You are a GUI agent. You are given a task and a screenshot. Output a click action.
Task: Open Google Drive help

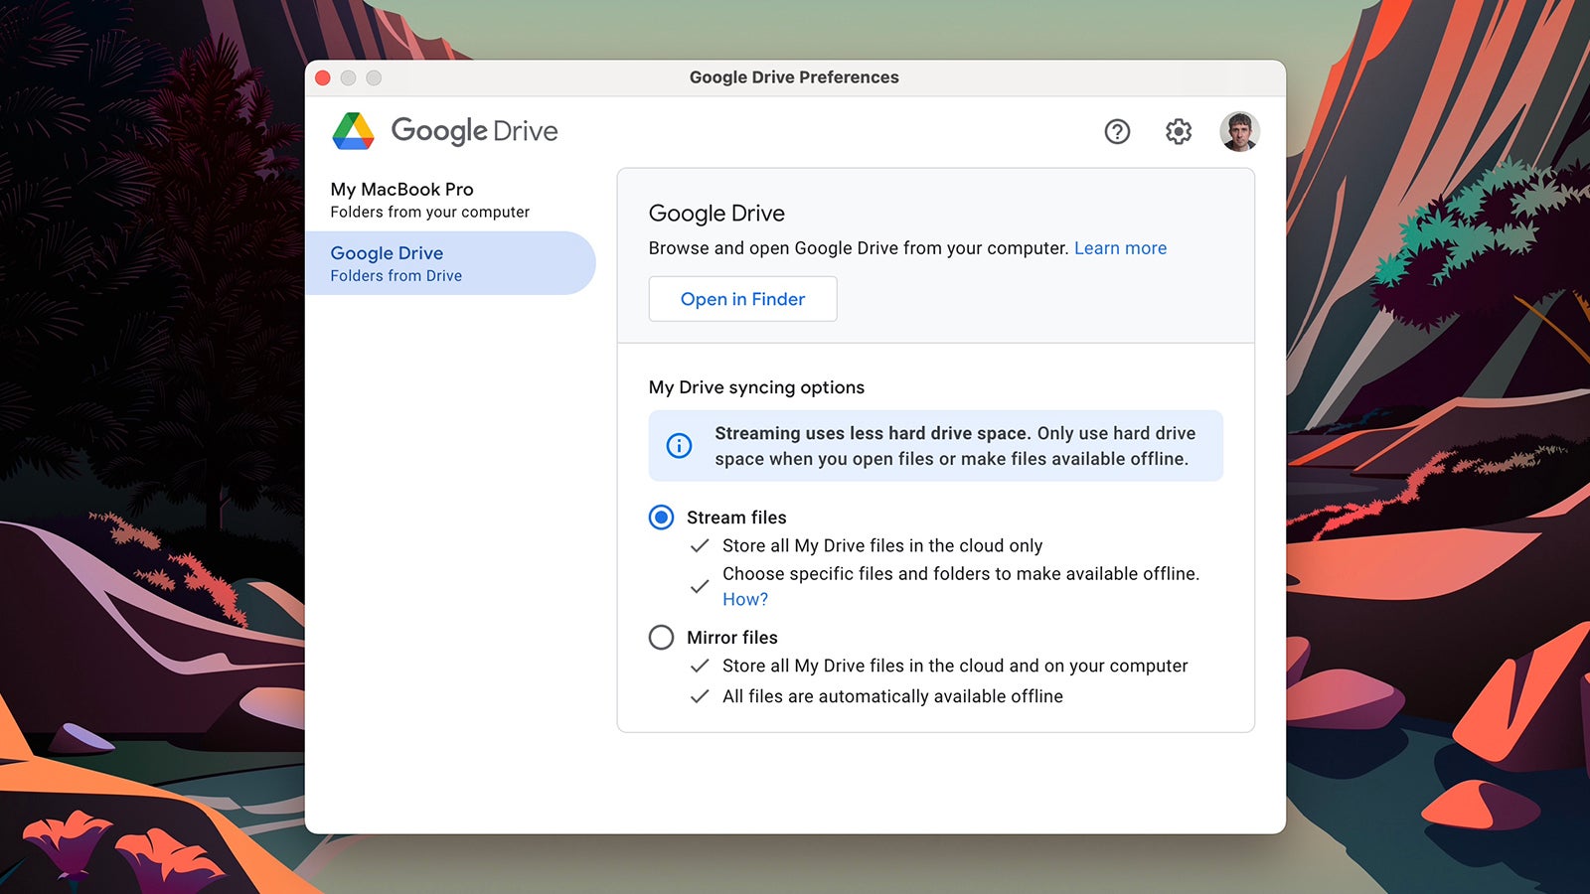coord(1117,131)
